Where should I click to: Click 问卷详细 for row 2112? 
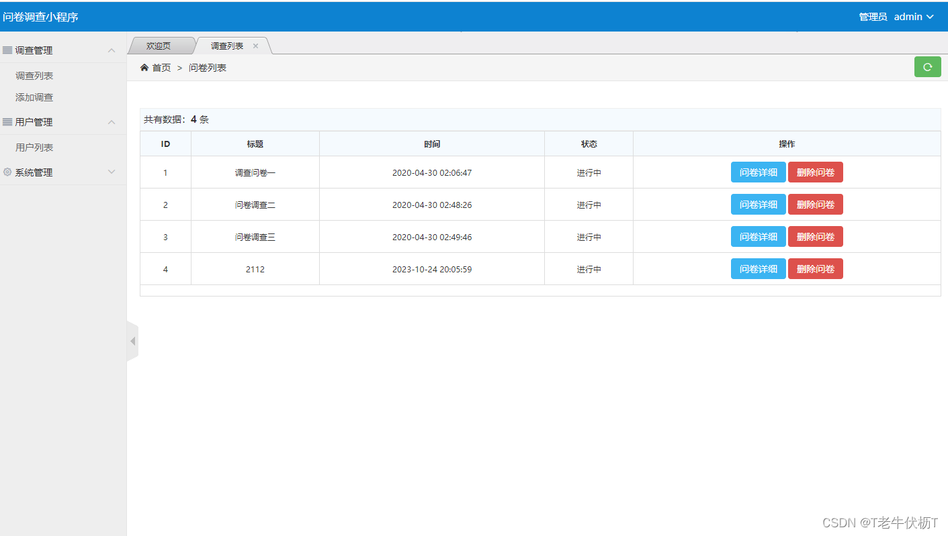pos(758,269)
